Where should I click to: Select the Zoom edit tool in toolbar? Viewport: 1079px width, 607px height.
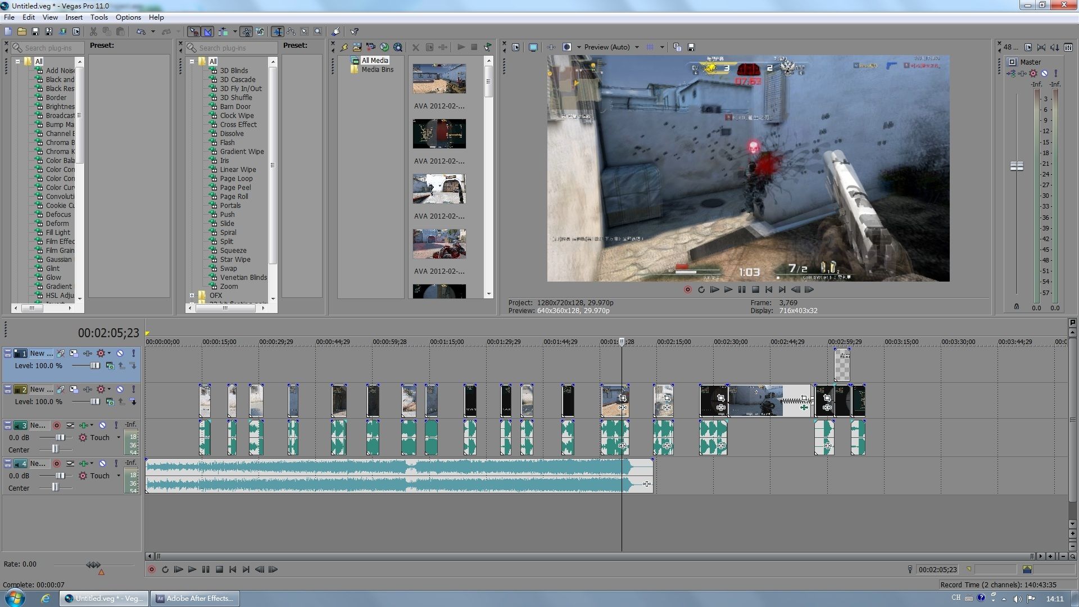[x=318, y=32]
